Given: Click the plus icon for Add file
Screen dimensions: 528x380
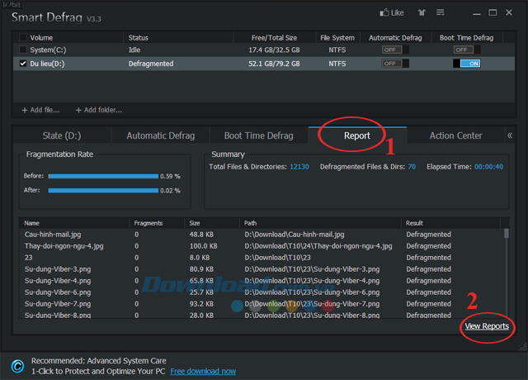Looking at the screenshot, I should pos(25,110).
